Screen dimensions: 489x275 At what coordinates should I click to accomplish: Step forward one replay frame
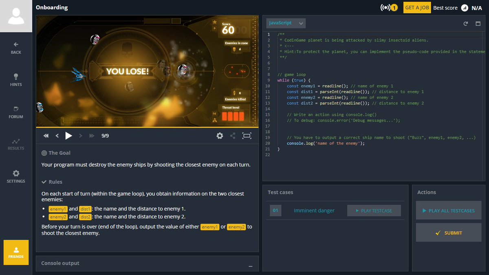point(80,136)
